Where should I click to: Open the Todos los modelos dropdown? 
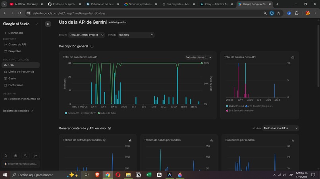[281, 128]
